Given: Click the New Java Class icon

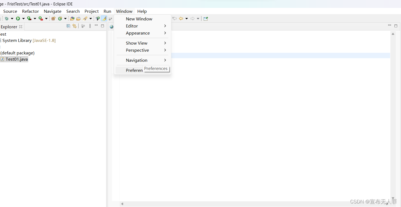Looking at the screenshot, I should click(x=60, y=18).
